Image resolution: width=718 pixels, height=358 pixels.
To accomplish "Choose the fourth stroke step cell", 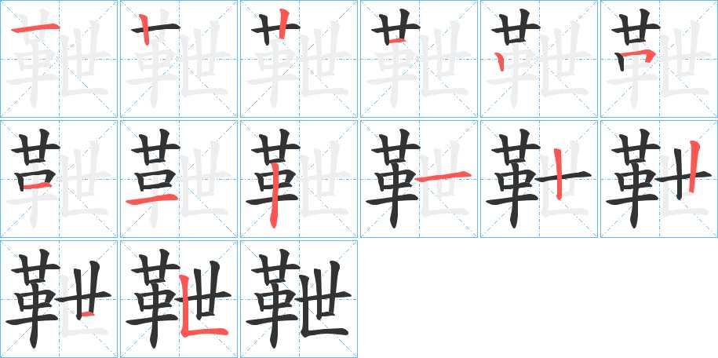I will click(419, 59).
